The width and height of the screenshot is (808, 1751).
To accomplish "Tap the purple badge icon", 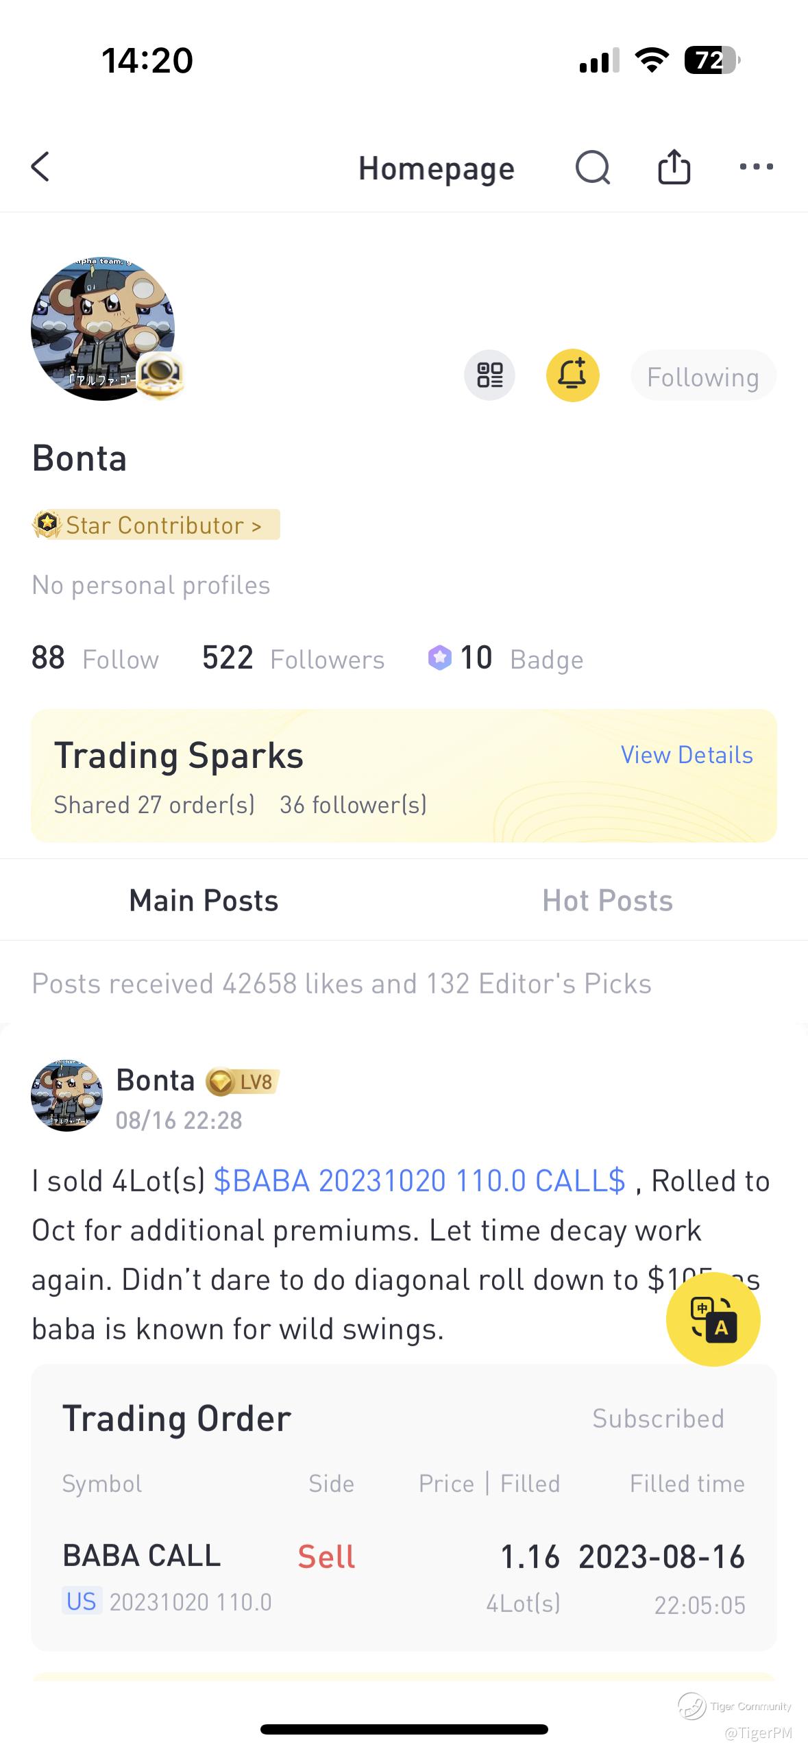I will [439, 658].
